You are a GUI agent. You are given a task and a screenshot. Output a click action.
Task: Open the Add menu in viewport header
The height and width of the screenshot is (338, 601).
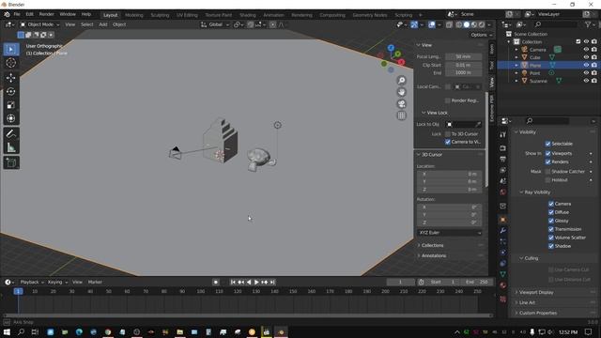pos(102,24)
